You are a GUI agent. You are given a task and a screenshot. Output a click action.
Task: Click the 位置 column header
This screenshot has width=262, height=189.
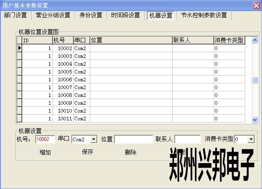point(131,40)
